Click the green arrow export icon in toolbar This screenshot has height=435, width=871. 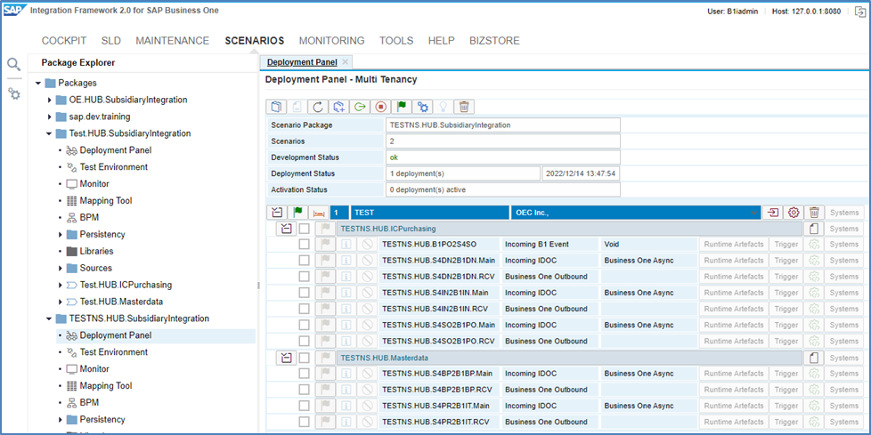[x=361, y=107]
